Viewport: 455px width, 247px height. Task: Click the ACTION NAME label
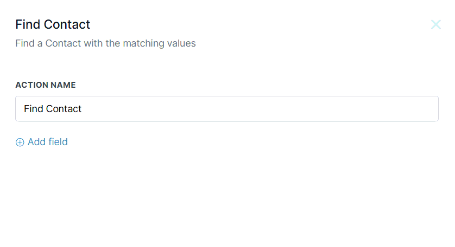[46, 85]
